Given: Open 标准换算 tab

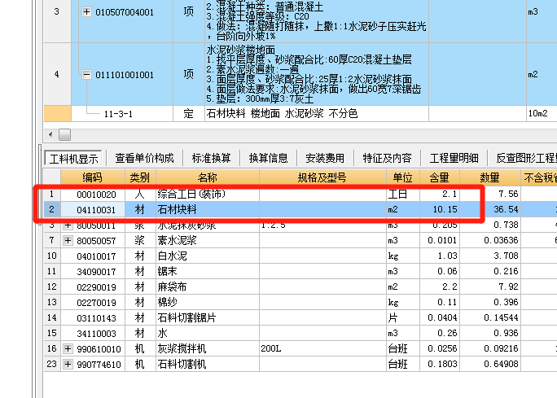Looking at the screenshot, I should click(x=212, y=159).
